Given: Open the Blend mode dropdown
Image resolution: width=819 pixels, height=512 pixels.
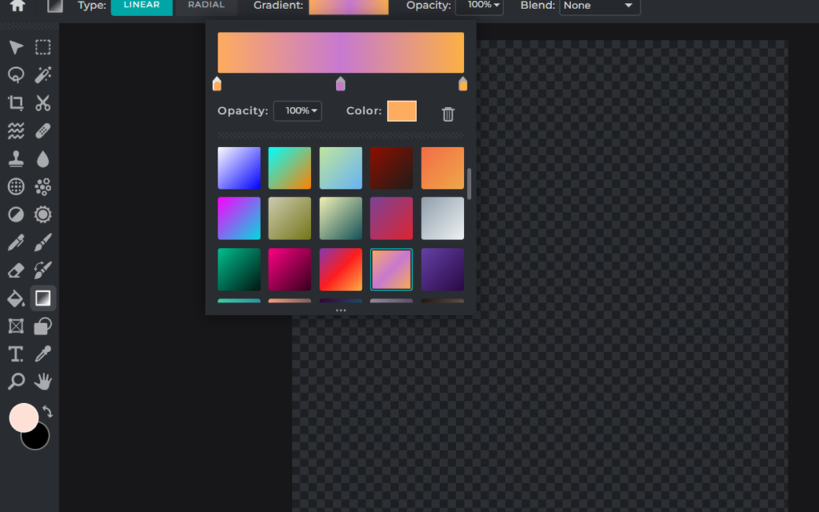Looking at the screenshot, I should (x=600, y=6).
